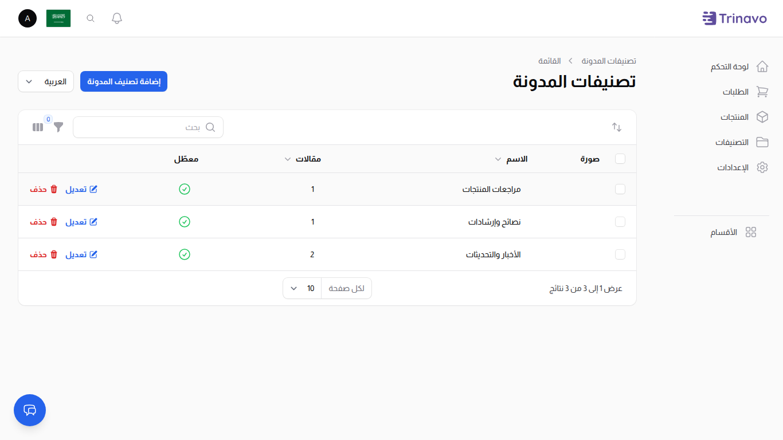Navigate to لوحة التحكم in the sidebar

(729, 66)
